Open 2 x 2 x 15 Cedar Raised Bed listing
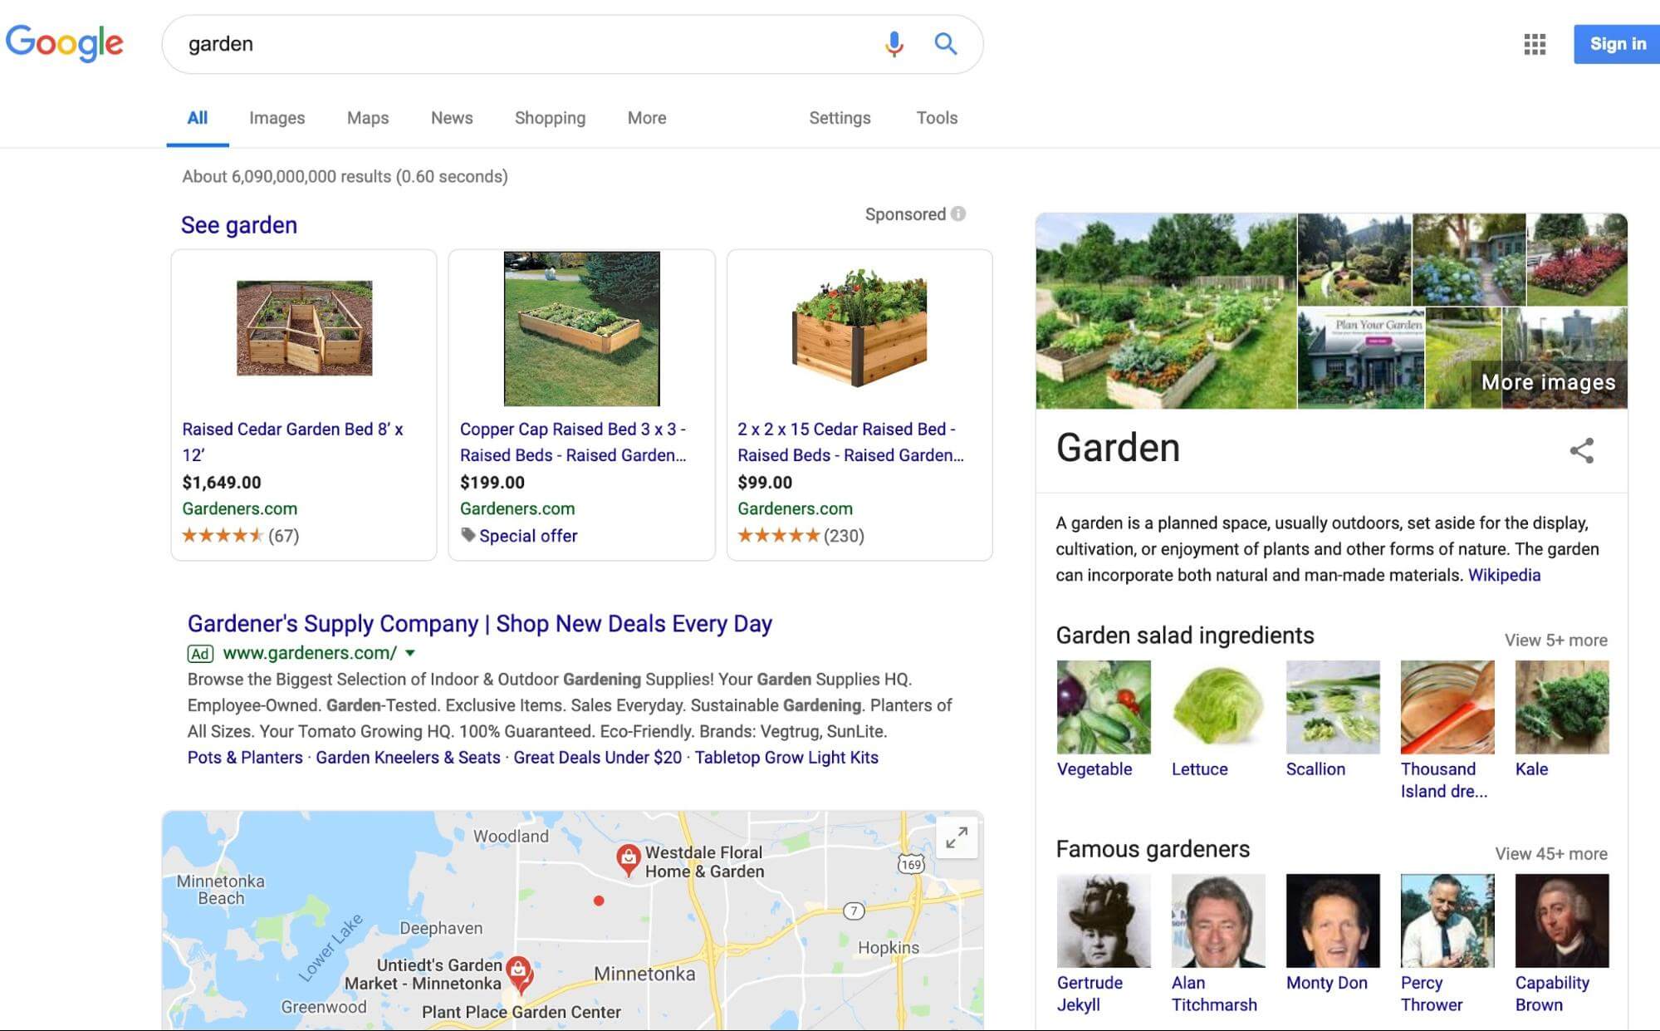This screenshot has height=1031, width=1660. 850,442
